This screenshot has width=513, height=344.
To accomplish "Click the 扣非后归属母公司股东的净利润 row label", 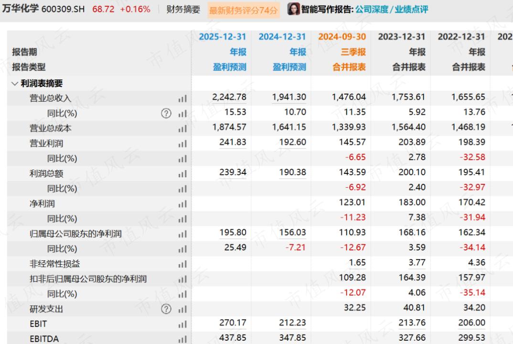I will pyautogui.click(x=88, y=279).
